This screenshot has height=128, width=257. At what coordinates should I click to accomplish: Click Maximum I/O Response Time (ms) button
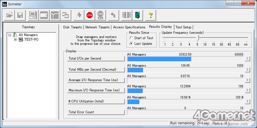click(x=96, y=90)
